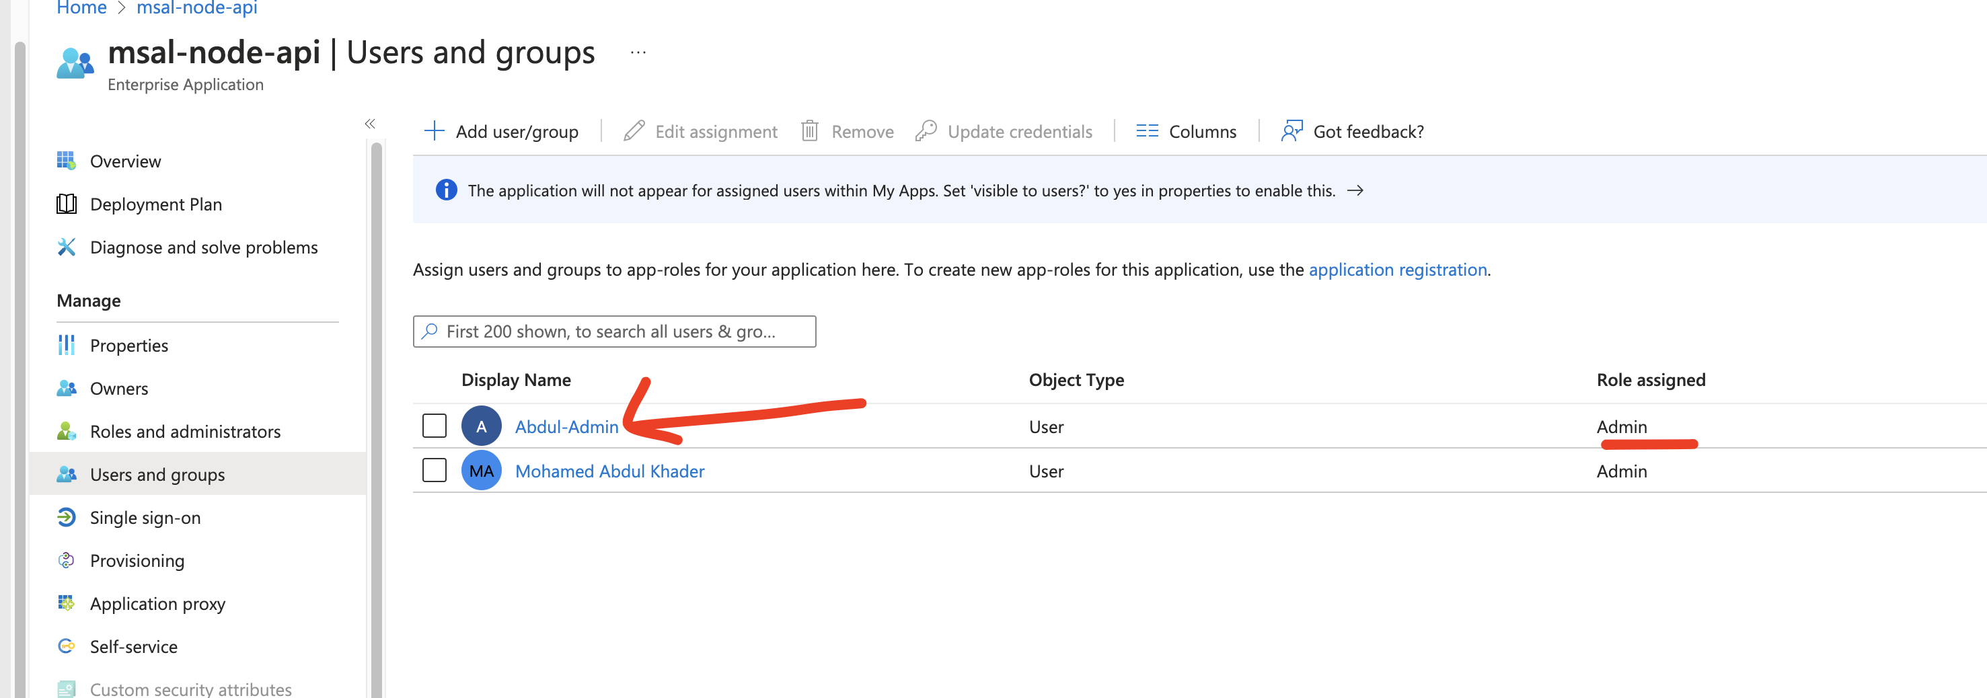Viewport: 1987px width, 698px height.
Task: Click the arrow at the end of the notification banner
Action: click(x=1357, y=190)
